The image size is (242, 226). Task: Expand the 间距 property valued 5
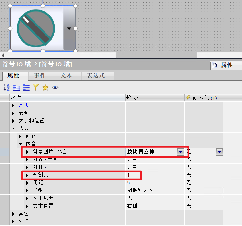pos(27,183)
